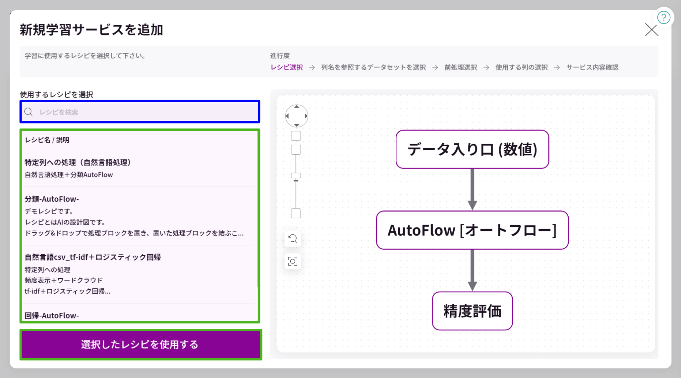681x378 pixels.
Task: Fit the flow to screen using the focus icon
Action: [x=292, y=261]
